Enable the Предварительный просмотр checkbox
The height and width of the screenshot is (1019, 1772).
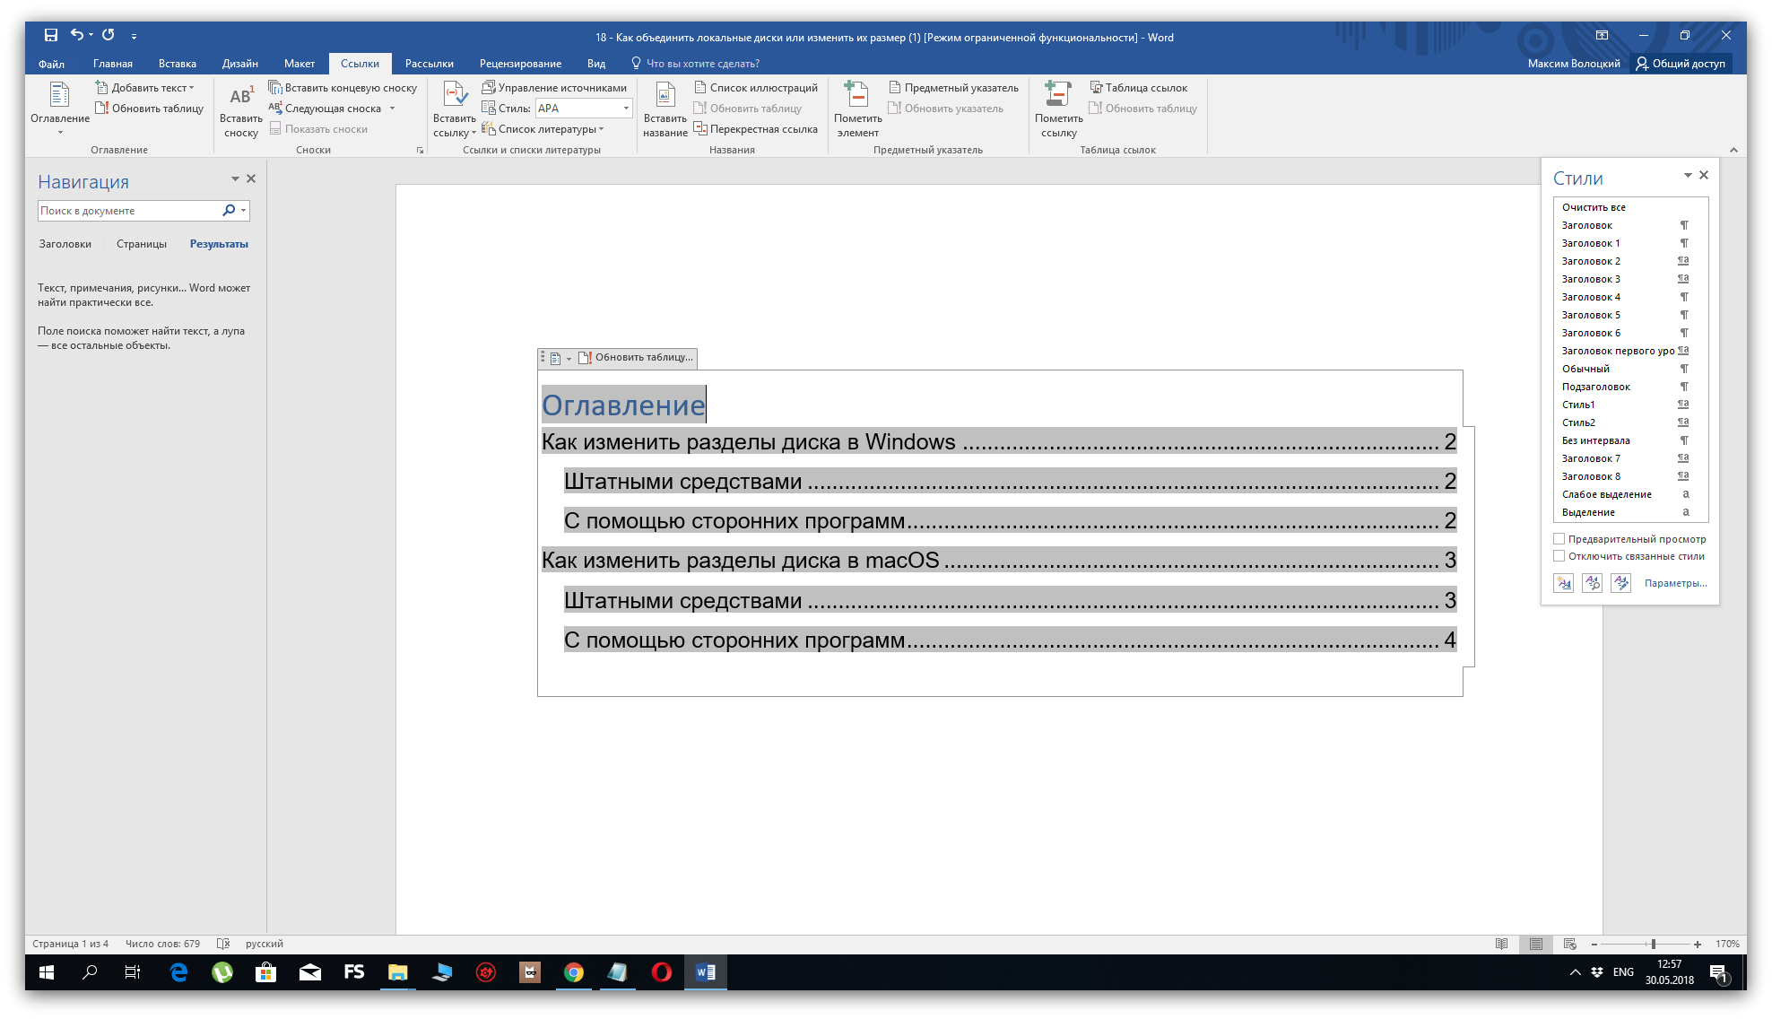(1559, 539)
